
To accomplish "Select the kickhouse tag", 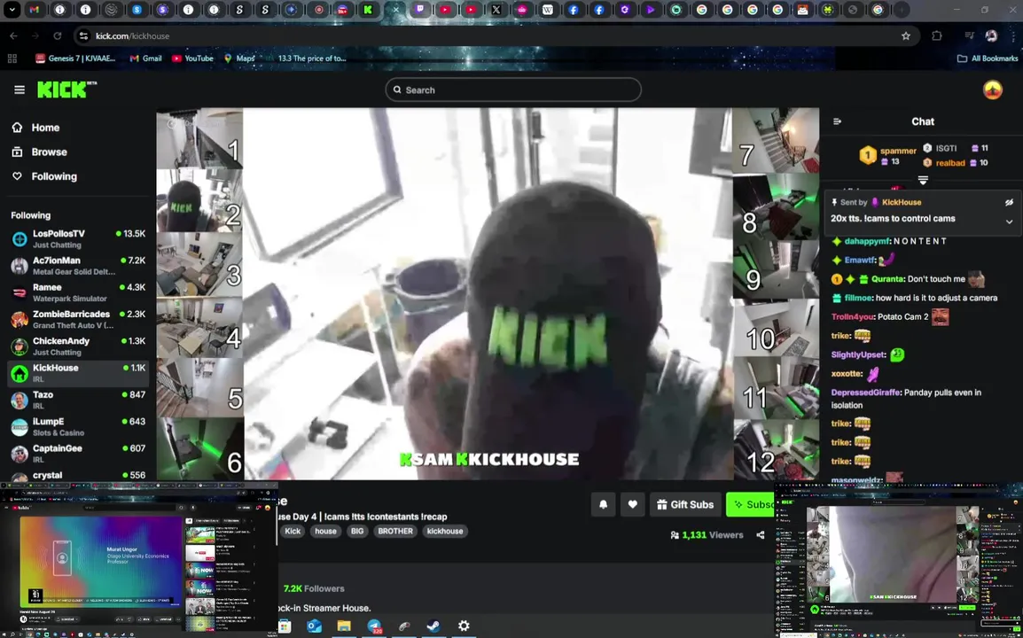I will (445, 531).
